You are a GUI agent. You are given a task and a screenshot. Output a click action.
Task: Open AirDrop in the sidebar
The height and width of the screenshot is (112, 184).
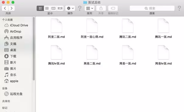13,32
